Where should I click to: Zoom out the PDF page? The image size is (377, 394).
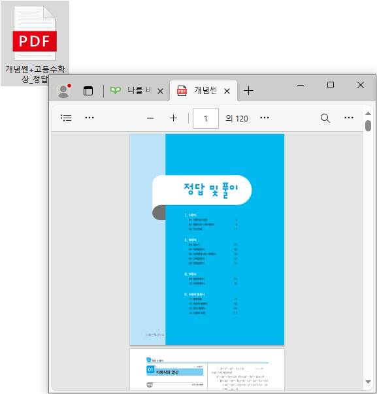click(x=150, y=118)
